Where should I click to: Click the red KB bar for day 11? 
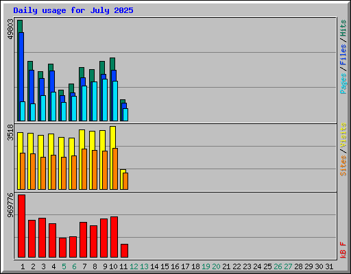click(x=124, y=251)
